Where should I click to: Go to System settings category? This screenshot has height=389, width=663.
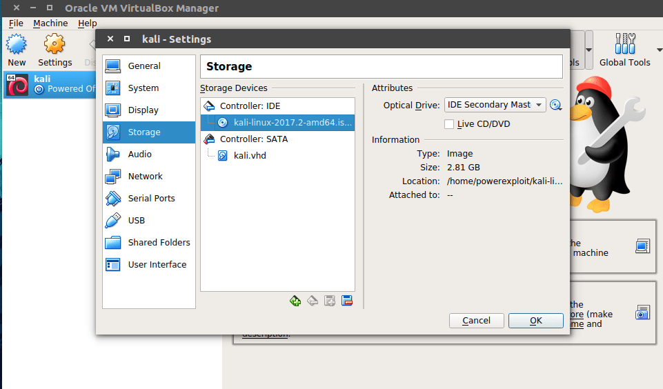(149, 88)
